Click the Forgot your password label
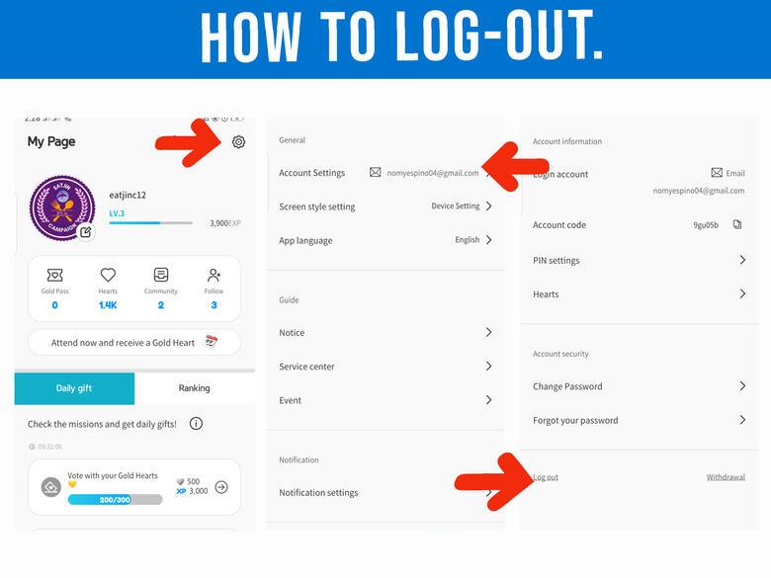Image resolution: width=771 pixels, height=578 pixels. (575, 421)
